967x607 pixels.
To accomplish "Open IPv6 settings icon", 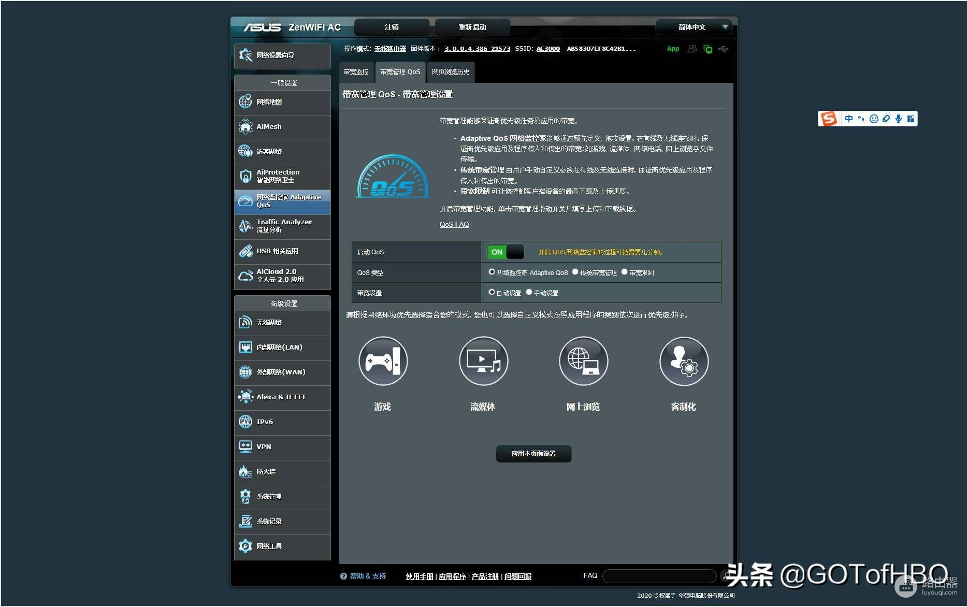I will pos(246,422).
